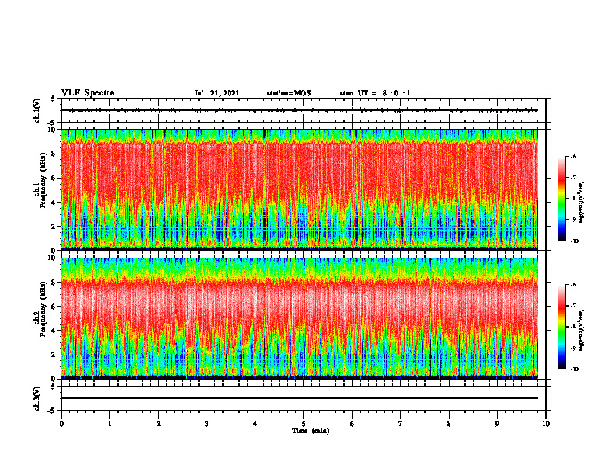Click the ch.1 color bar PSD units label
The image size is (615, 475).
582,203
